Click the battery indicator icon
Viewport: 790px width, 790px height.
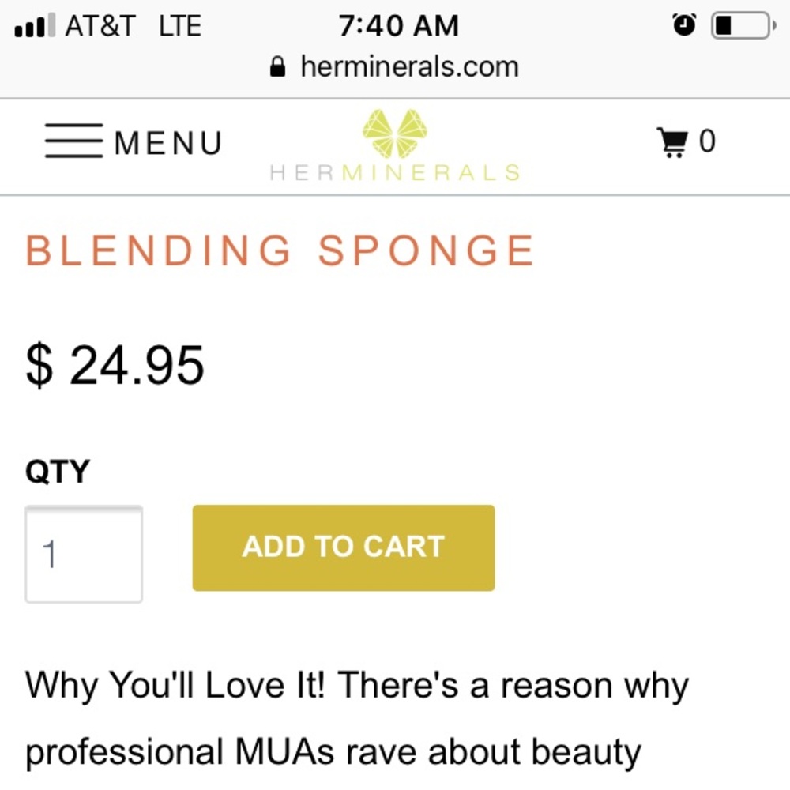[x=741, y=25]
